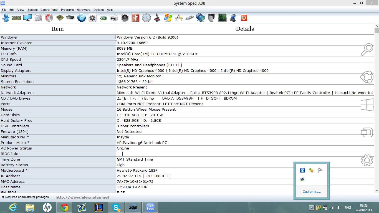The image size is (379, 213).
Task: Click the scrollbar up arrow
Action: (x=377, y=26)
